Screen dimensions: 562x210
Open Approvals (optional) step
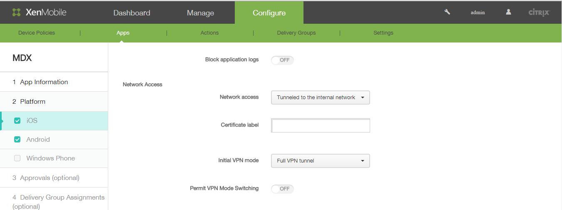coord(50,178)
